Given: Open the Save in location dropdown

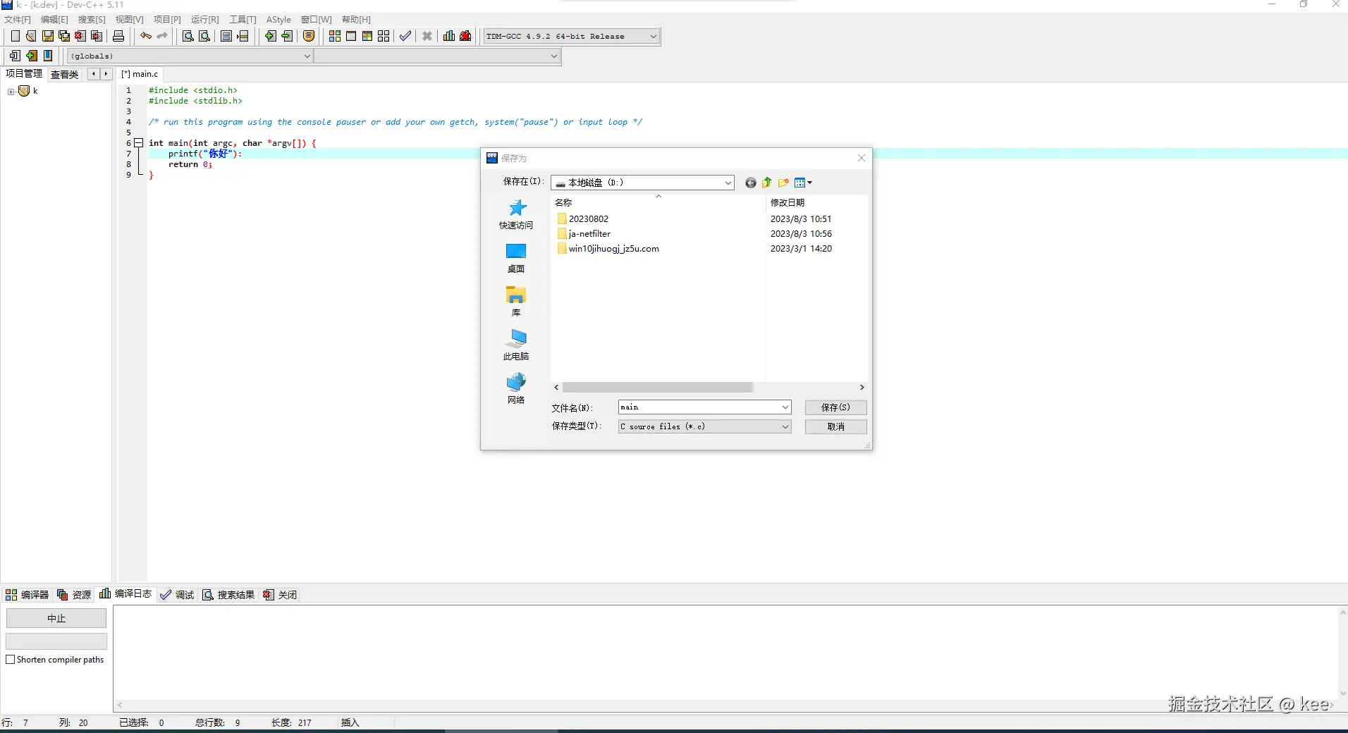Looking at the screenshot, I should (642, 183).
